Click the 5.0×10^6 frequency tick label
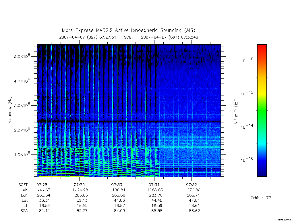 tap(22, 56)
